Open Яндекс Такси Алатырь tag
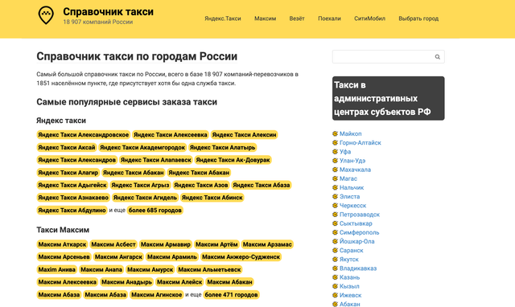Viewport: 515px width, 307px height. [222, 148]
